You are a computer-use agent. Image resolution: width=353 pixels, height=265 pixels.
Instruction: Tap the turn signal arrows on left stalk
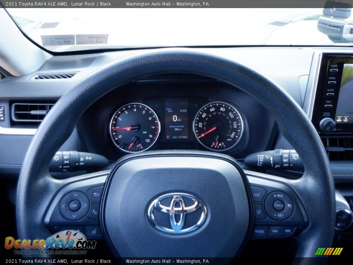pyautogui.click(x=89, y=158)
